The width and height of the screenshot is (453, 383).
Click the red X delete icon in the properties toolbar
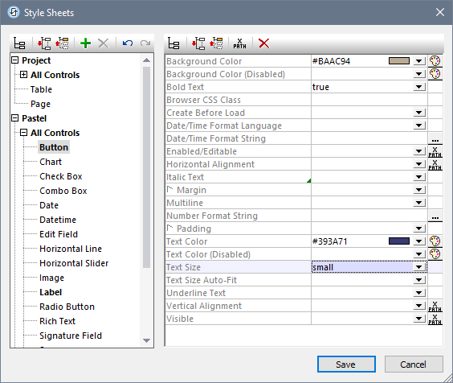[263, 43]
